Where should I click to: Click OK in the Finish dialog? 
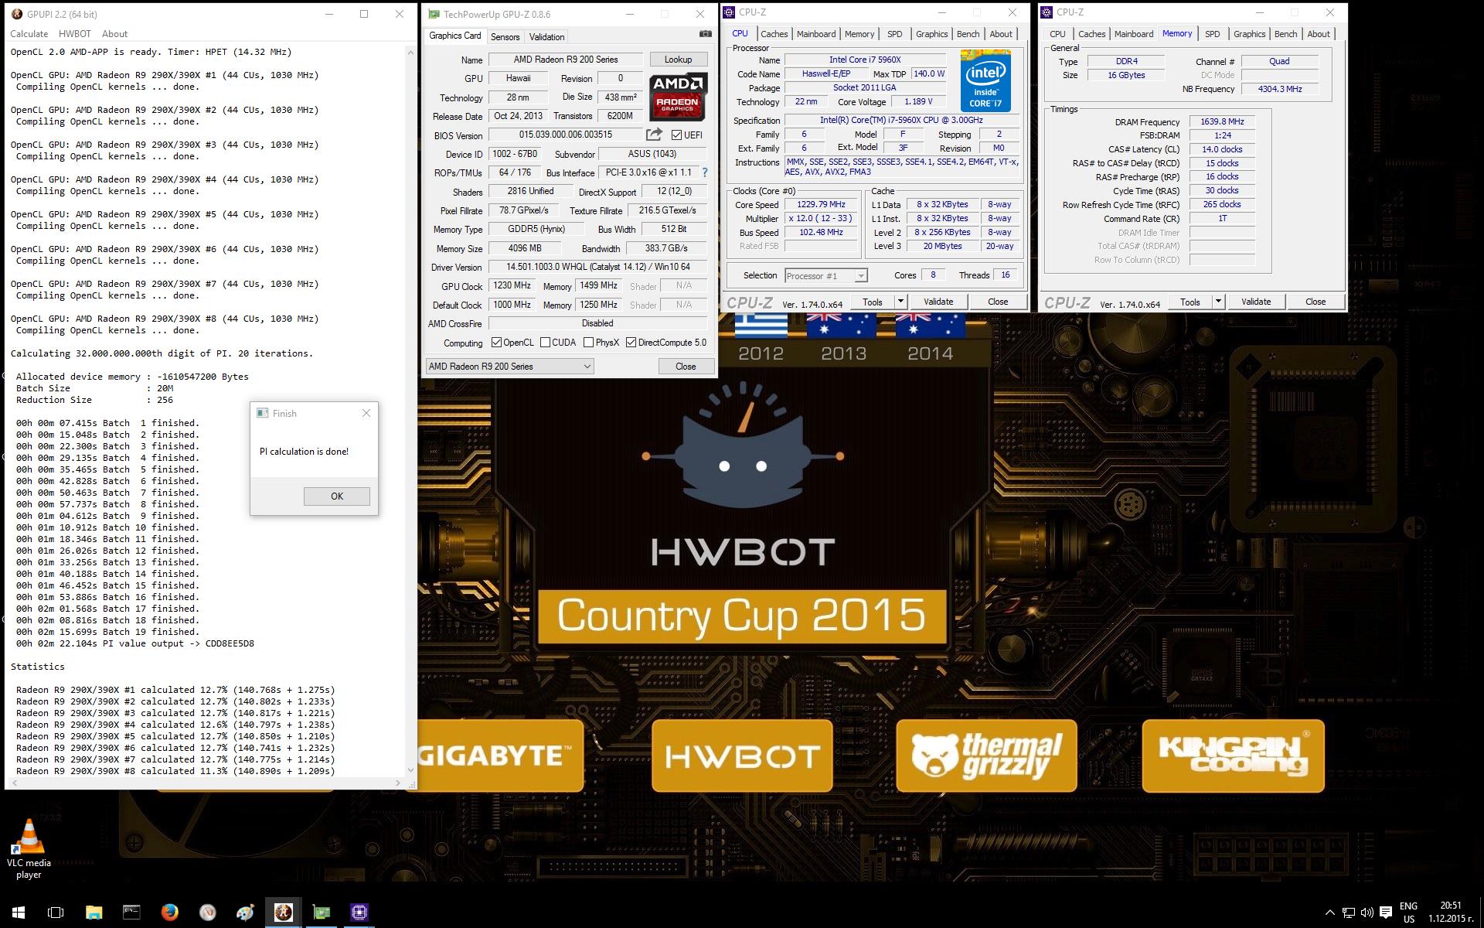pyautogui.click(x=337, y=496)
